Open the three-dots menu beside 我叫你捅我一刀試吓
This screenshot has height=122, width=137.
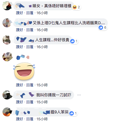click(x=79, y=95)
